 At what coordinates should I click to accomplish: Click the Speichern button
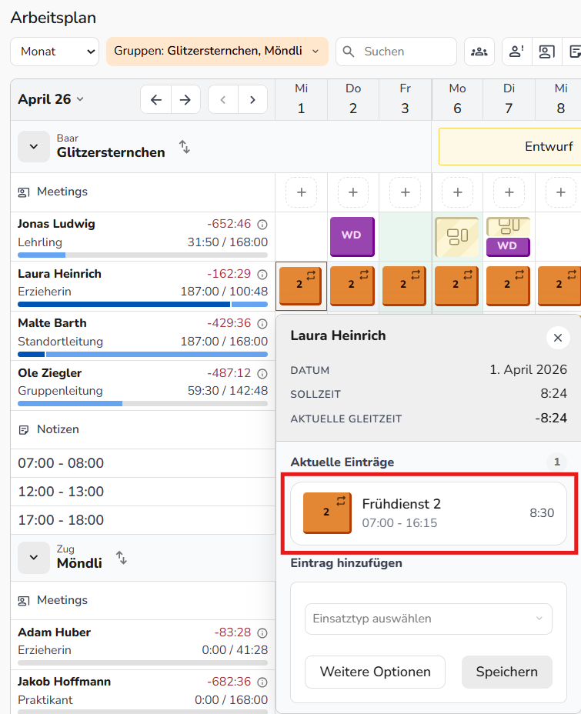(506, 672)
